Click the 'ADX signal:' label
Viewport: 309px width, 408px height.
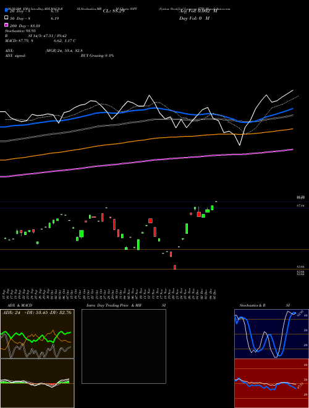tap(15, 56)
